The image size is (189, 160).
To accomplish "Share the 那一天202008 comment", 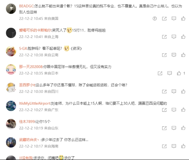I will pyautogui.click(x=160, y=73).
